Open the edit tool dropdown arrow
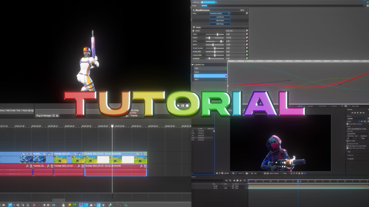The height and width of the screenshot is (207, 369). click(x=14, y=205)
